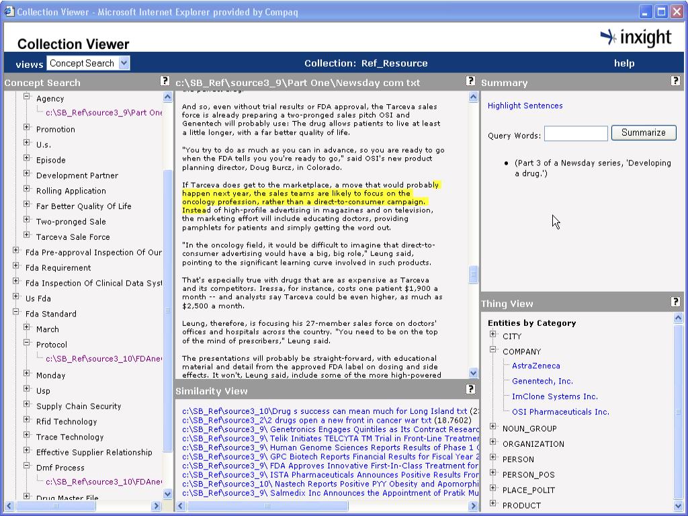The height and width of the screenshot is (516, 688).
Task: Collapse the Protocol node
Action: pos(27,342)
